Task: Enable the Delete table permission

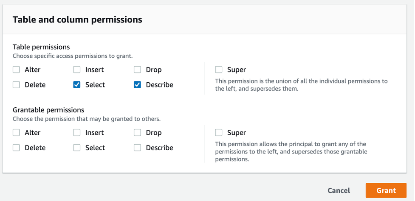Action: pos(16,85)
